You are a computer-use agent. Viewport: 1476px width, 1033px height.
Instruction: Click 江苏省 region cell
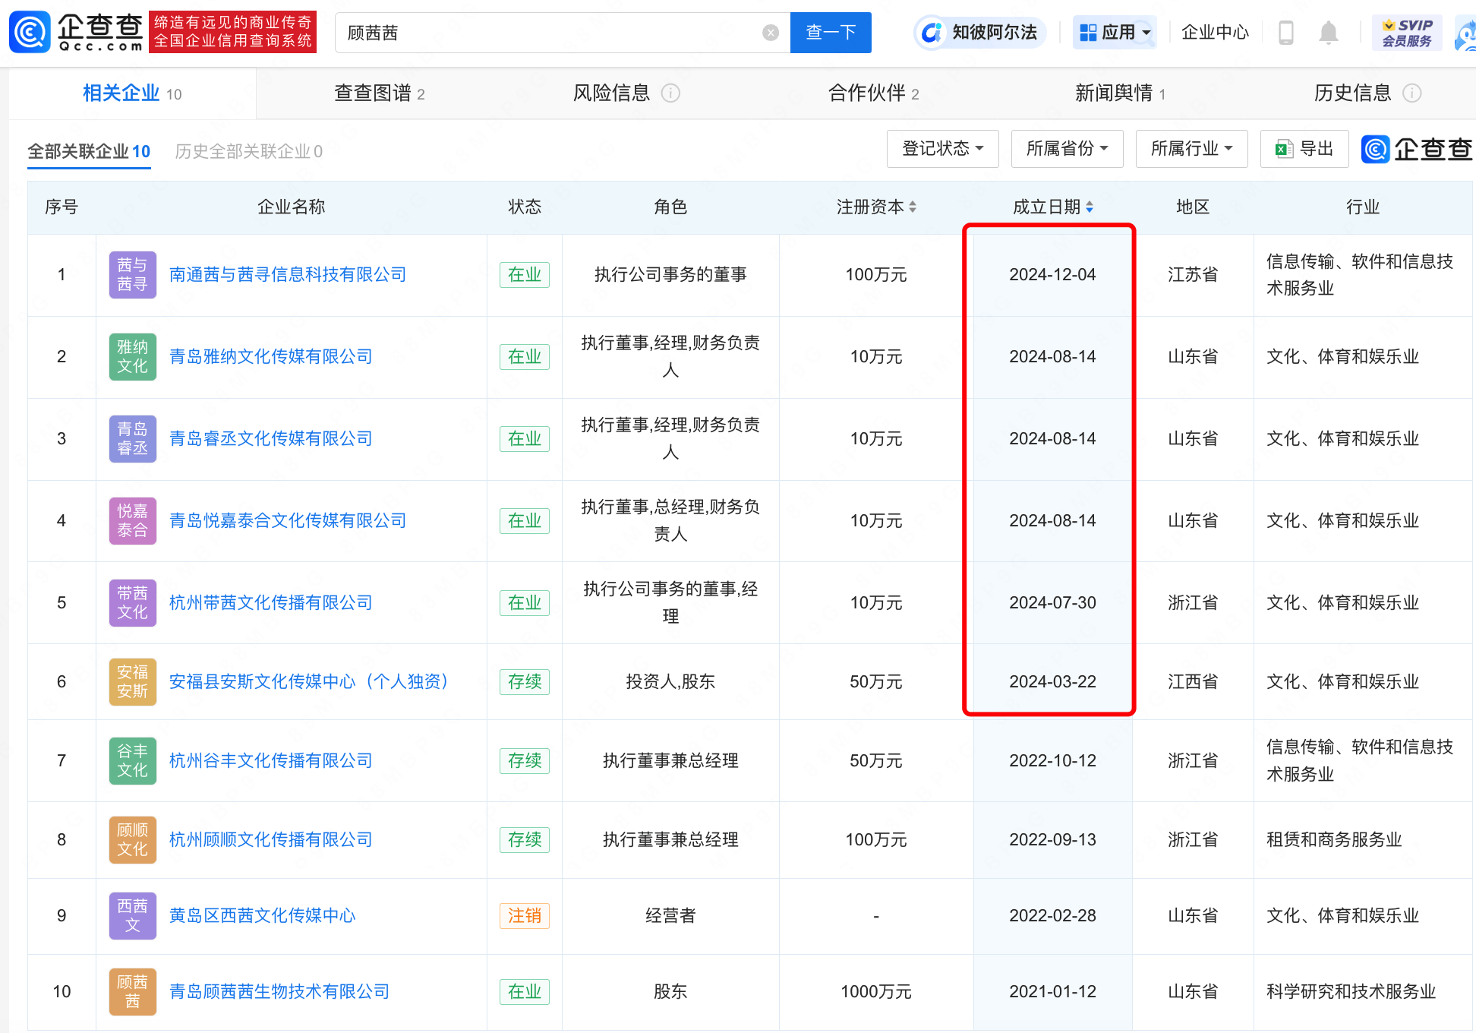1193,275
